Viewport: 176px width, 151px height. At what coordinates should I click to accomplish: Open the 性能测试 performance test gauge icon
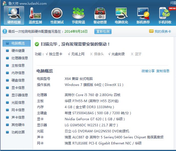pyautogui.click(x=57, y=15)
